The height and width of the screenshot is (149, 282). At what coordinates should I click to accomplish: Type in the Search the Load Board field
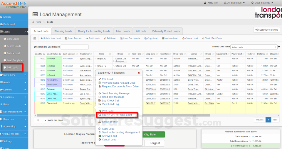coord(74,47)
